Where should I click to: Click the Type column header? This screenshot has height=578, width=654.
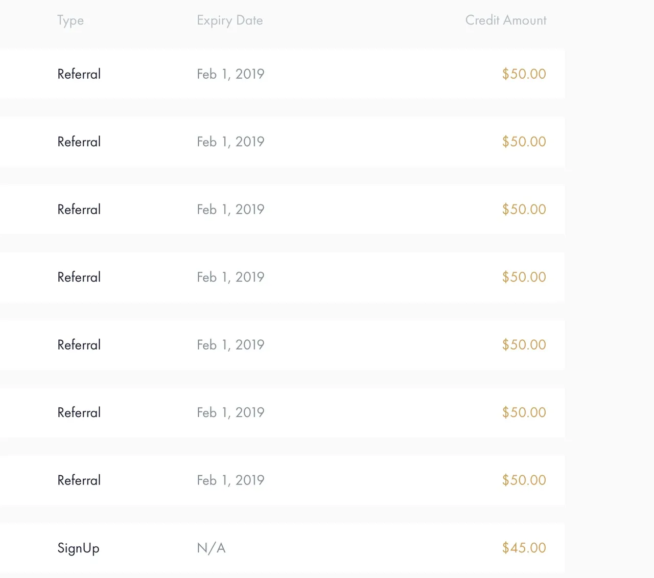coord(71,21)
